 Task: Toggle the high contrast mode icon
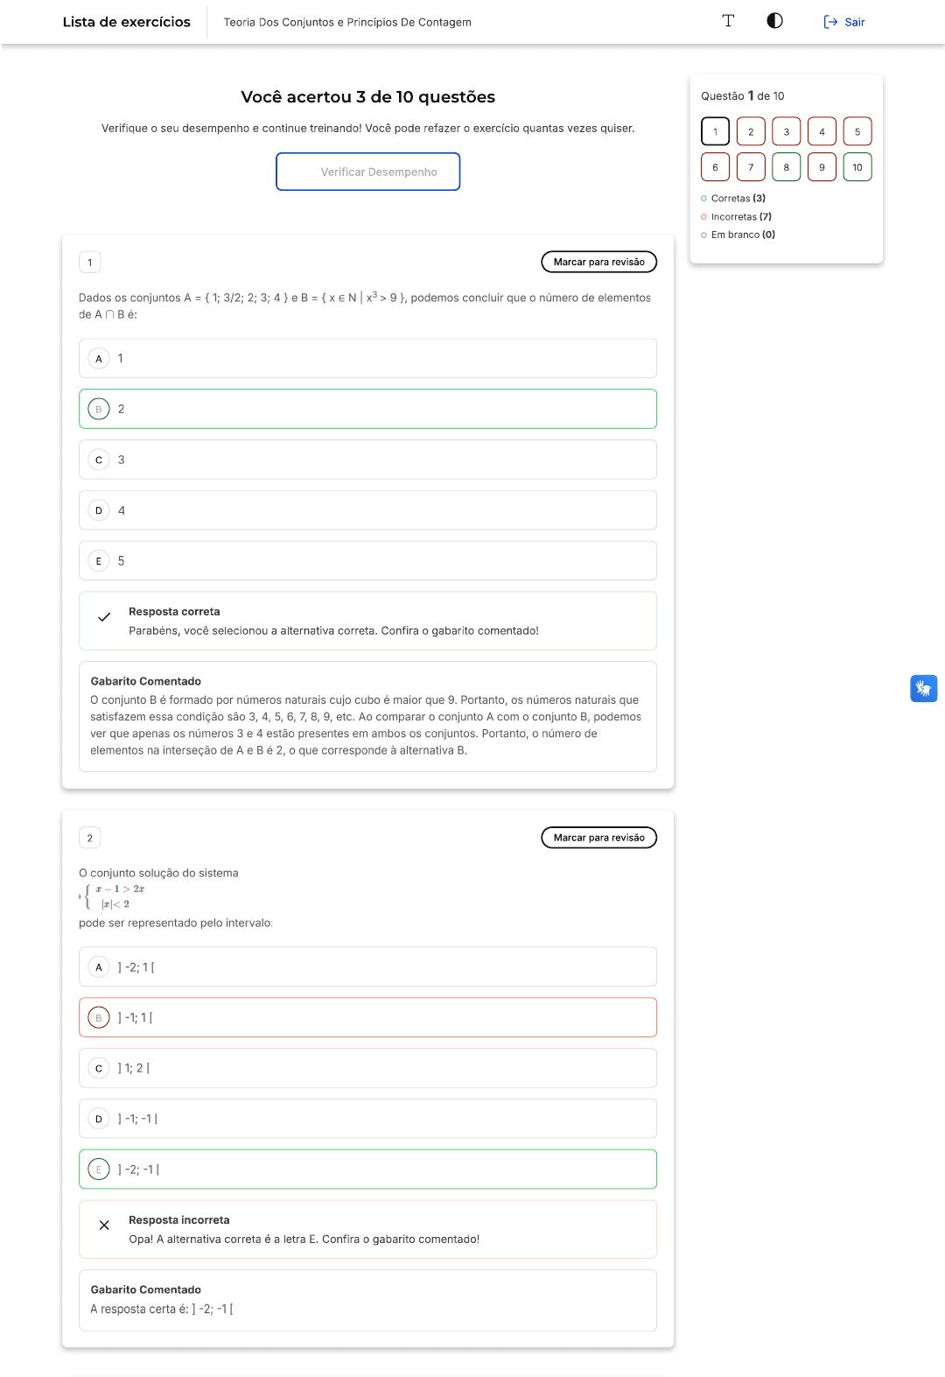775,21
